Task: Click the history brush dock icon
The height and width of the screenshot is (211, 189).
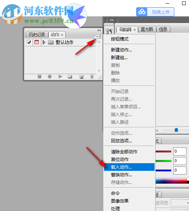Action: (109, 31)
